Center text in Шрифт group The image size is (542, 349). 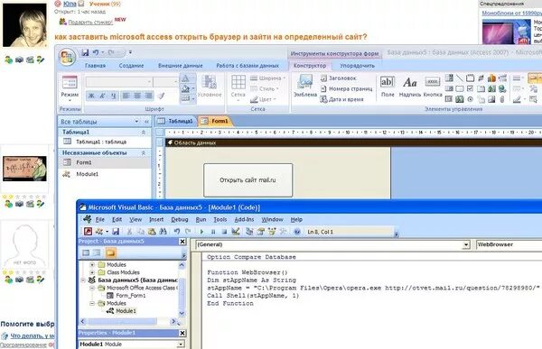point(137,96)
